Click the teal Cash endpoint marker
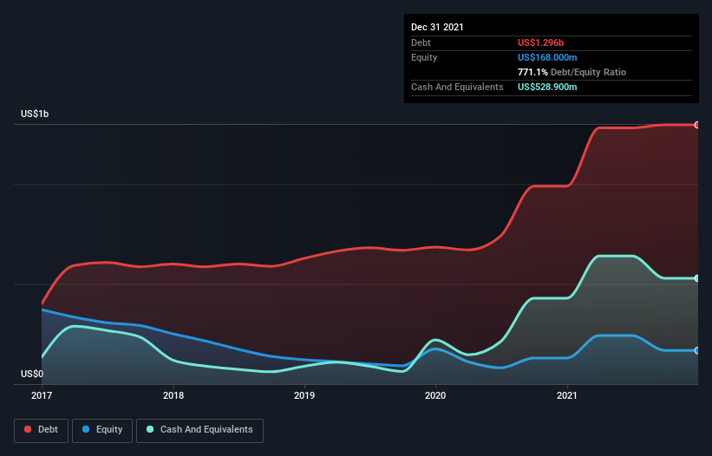This screenshot has height=456, width=712. (697, 278)
